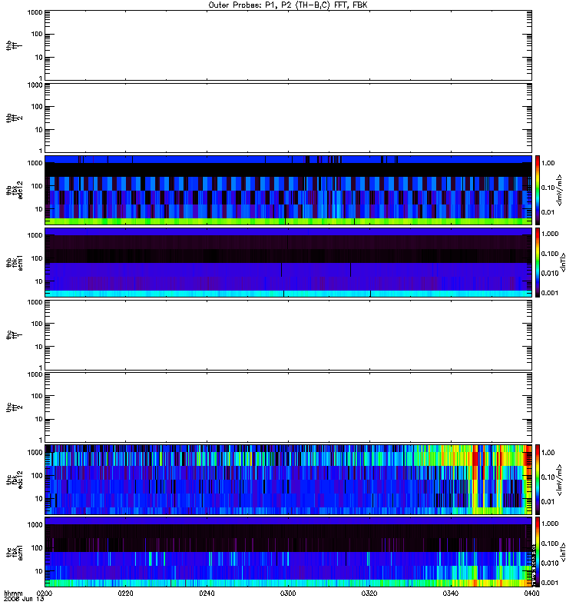Click the '0.001' label on thb scm1 color bar
The image size is (576, 615).
tap(550, 293)
